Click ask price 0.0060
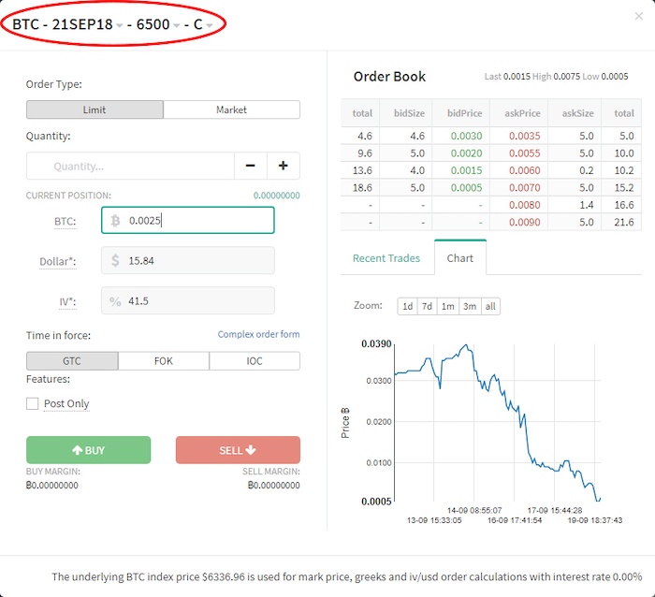The height and width of the screenshot is (597, 655). pos(524,170)
